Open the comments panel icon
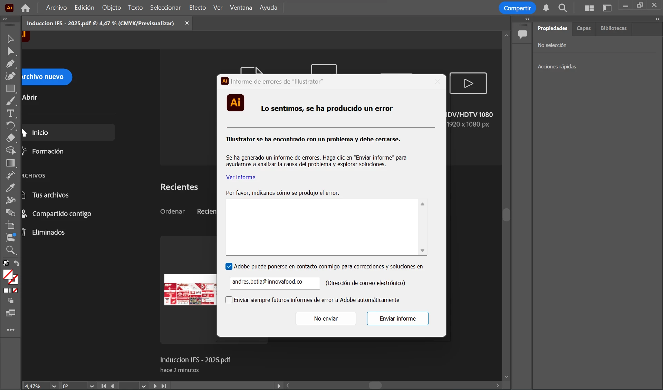 coord(522,34)
